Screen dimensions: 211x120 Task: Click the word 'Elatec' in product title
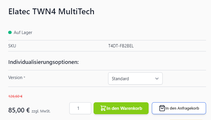pyautogui.click(x=20, y=12)
